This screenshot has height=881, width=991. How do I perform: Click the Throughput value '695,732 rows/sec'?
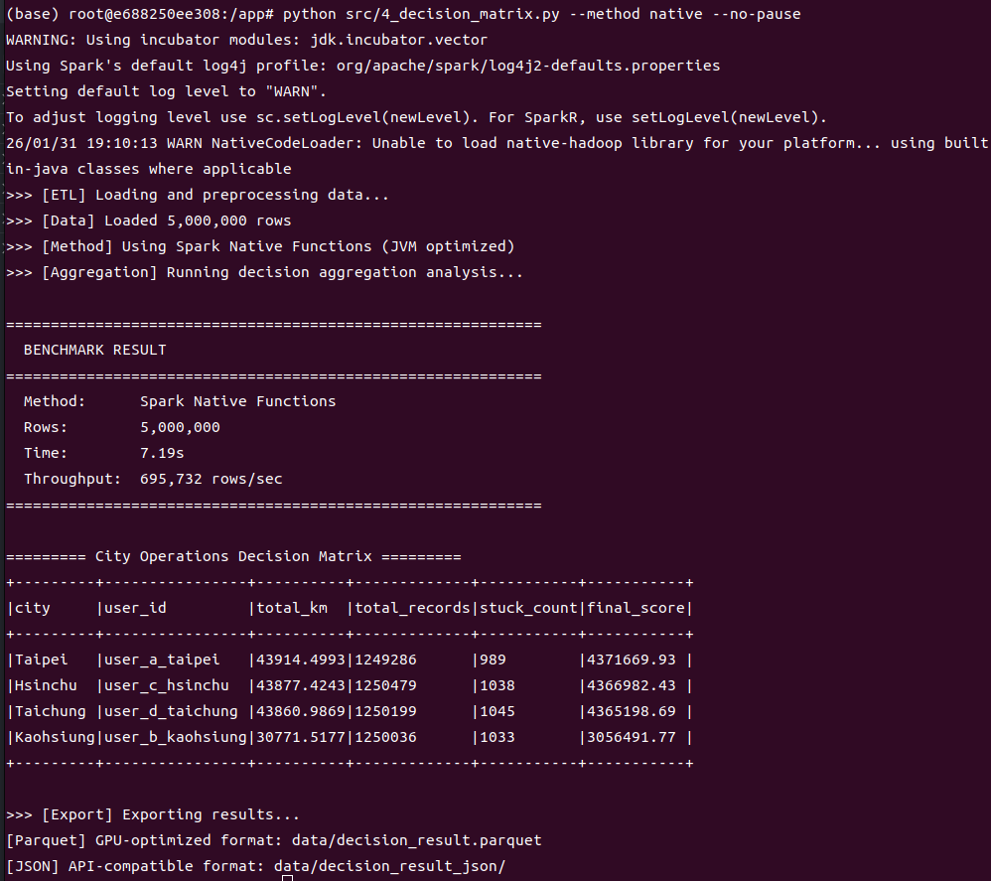212,479
